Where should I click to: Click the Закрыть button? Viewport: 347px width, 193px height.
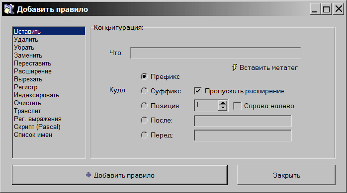[x=286, y=175]
